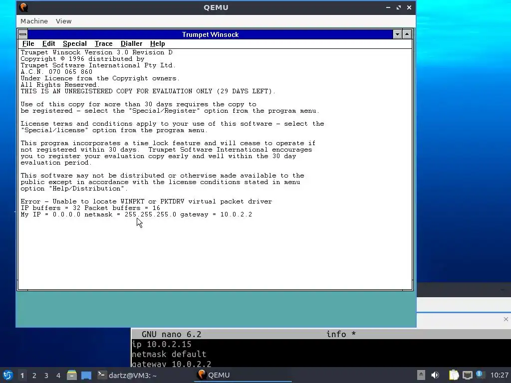511x383 pixels.
Task: Click the 'GNU nano 6.2' header text
Action: 172,334
